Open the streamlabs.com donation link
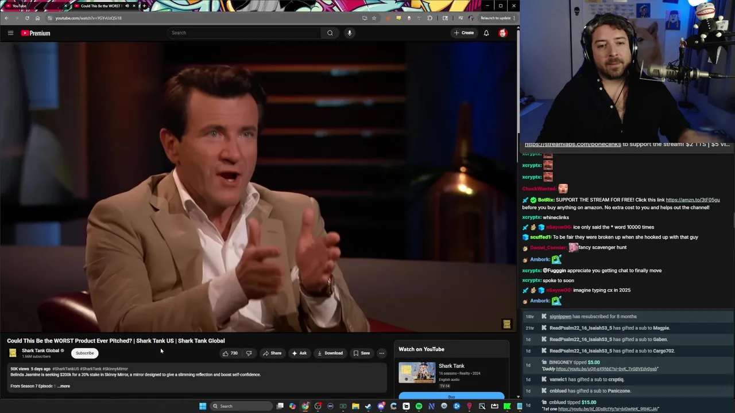The width and height of the screenshot is (735, 413). [x=572, y=144]
